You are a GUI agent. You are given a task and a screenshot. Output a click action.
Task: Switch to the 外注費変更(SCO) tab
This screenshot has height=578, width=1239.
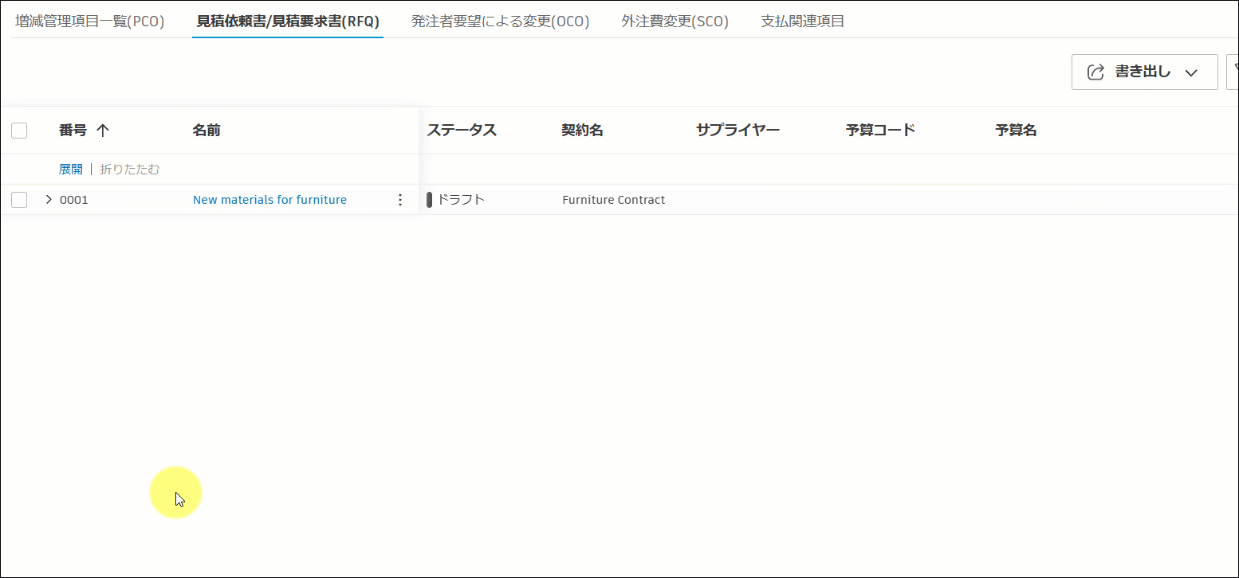point(675,21)
